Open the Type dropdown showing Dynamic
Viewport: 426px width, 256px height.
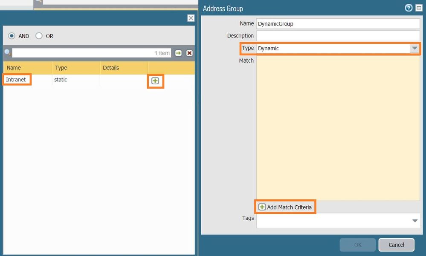[x=414, y=49]
